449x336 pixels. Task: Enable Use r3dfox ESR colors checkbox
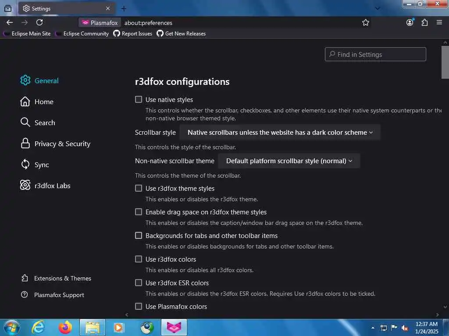pyautogui.click(x=139, y=283)
